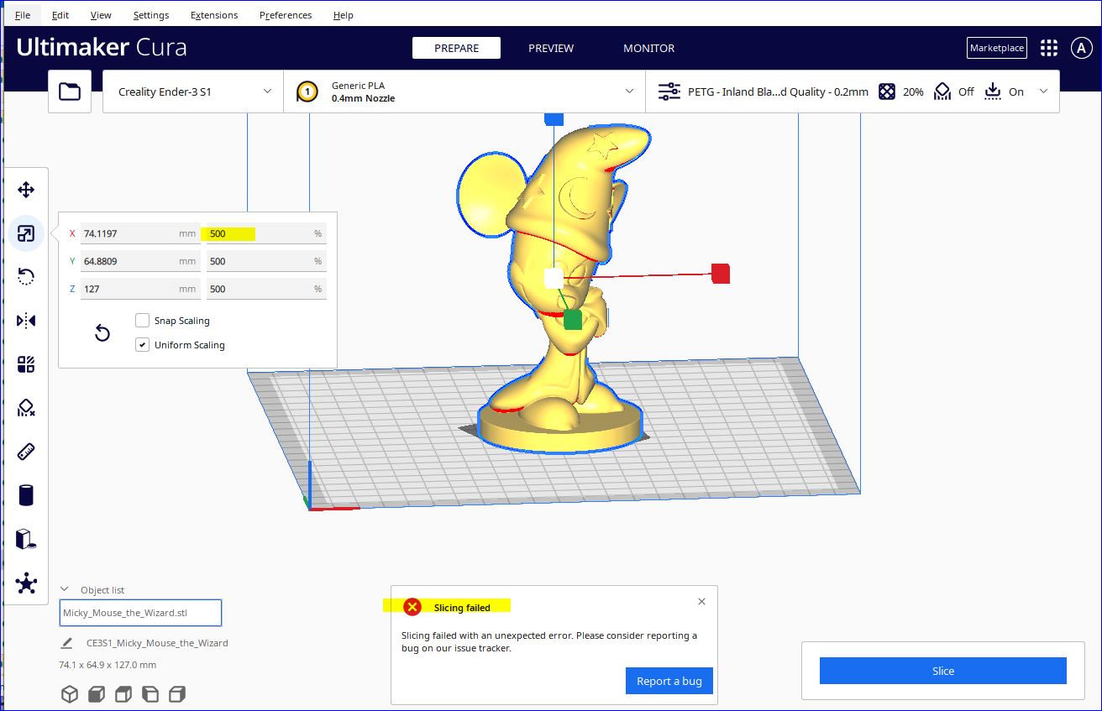Image resolution: width=1102 pixels, height=711 pixels.
Task: Select the Rotate tool
Action: pos(26,276)
